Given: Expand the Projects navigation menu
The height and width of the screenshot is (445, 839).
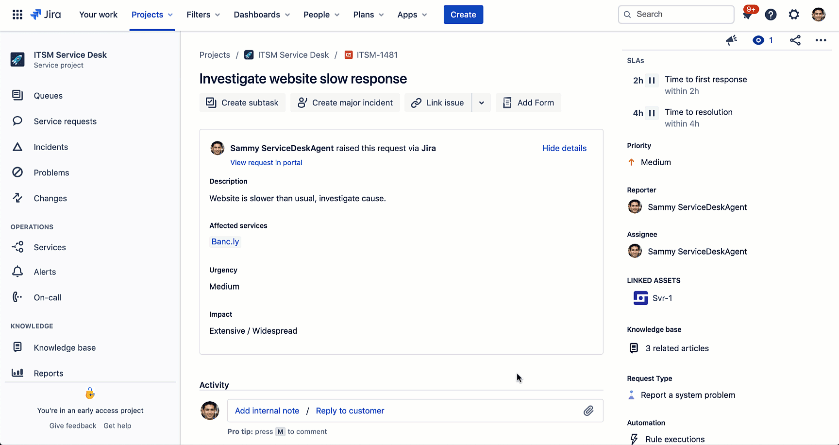Looking at the screenshot, I should (151, 15).
